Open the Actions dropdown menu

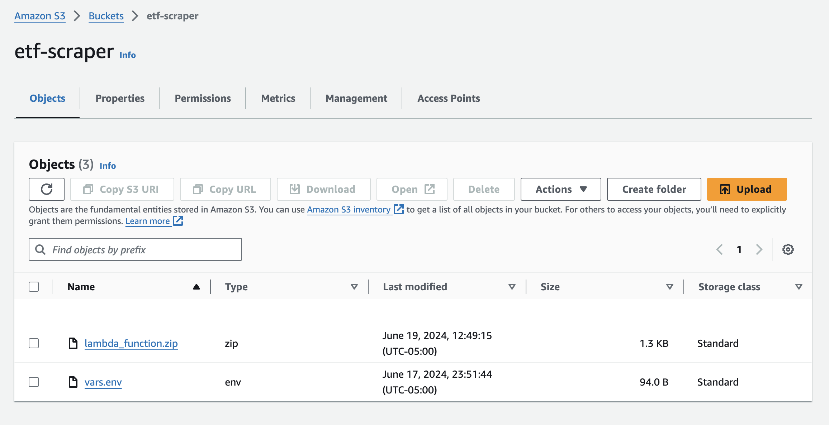click(x=561, y=189)
